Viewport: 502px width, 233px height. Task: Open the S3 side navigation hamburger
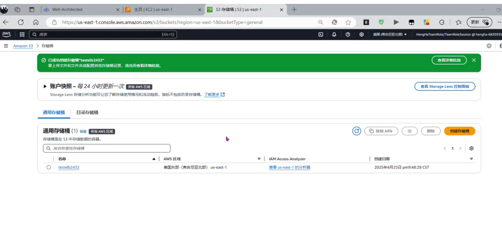point(6,46)
